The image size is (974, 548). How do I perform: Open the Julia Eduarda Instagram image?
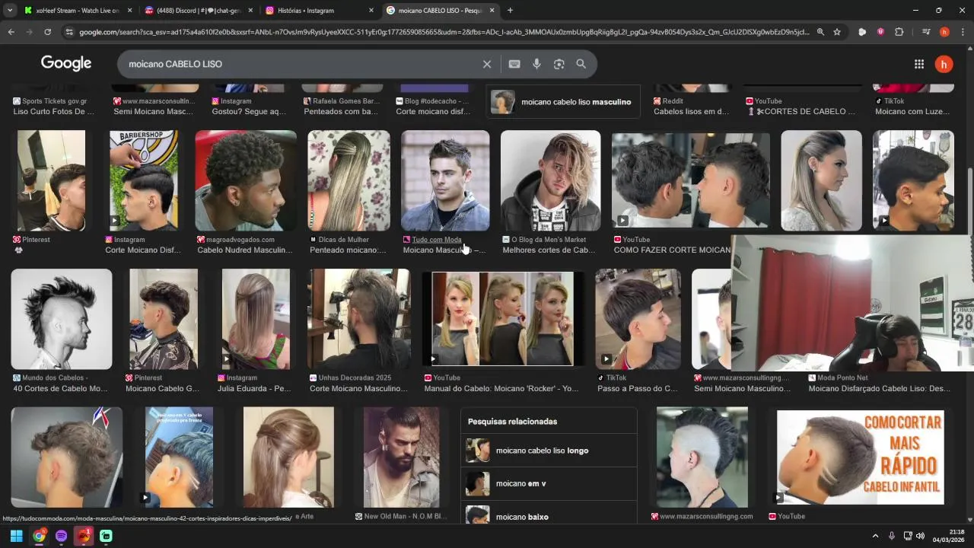(x=256, y=319)
